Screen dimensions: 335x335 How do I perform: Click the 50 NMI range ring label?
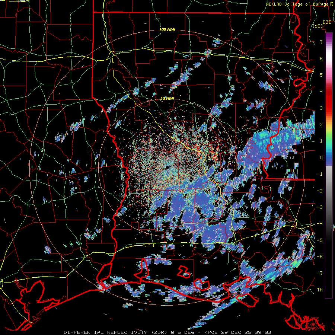click(167, 98)
